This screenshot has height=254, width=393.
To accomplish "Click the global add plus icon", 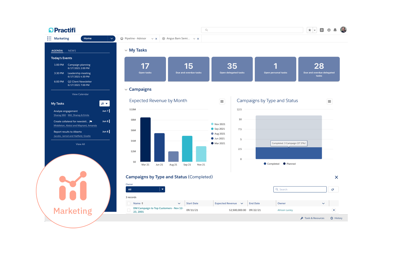I will point(322,30).
